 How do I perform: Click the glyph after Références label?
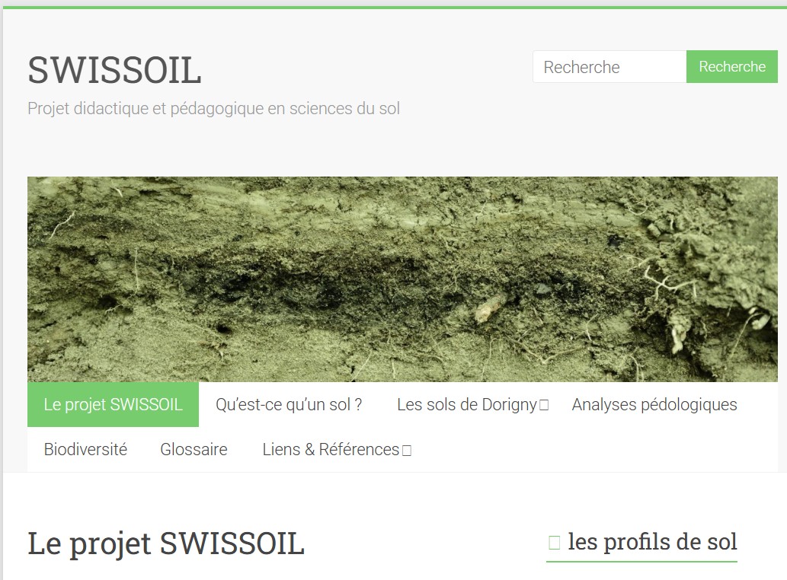(x=407, y=450)
